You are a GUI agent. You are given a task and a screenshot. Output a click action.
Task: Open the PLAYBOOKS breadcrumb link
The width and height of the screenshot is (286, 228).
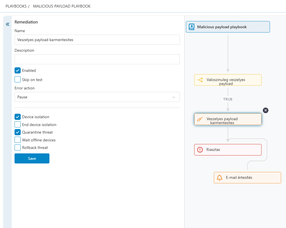point(15,6)
